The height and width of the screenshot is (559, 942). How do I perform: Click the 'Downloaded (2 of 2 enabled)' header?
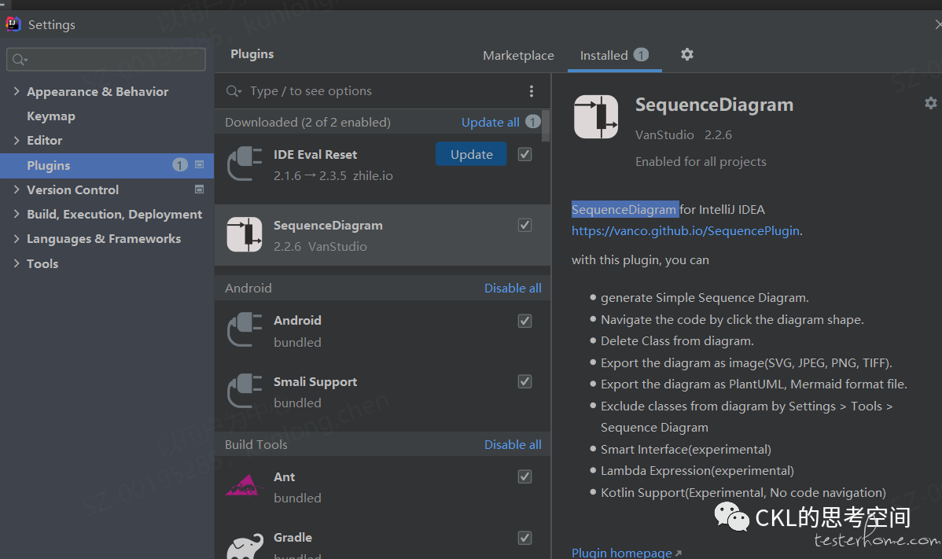(307, 122)
